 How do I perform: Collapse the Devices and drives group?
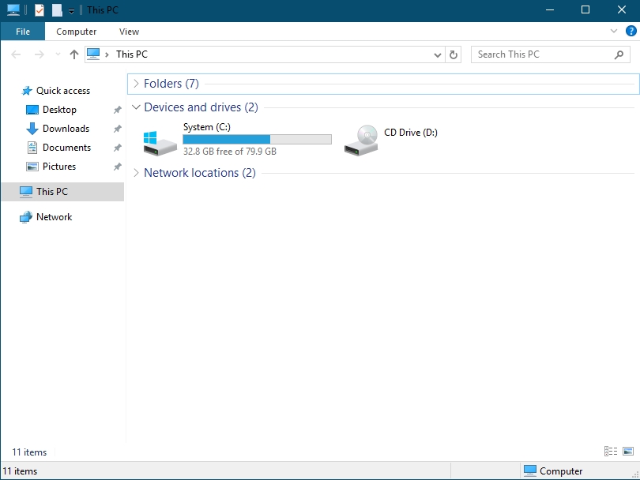[x=136, y=107]
